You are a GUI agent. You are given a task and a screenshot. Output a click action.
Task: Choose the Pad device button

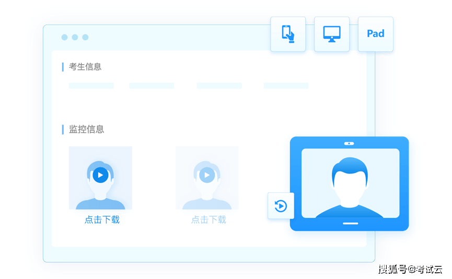(x=375, y=34)
